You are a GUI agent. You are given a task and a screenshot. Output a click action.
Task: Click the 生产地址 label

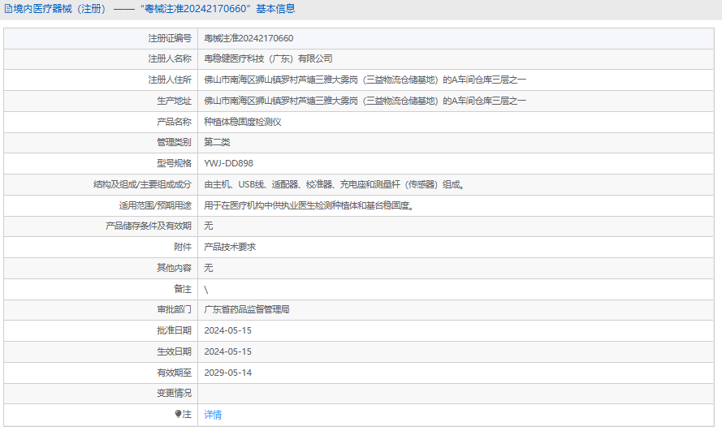click(174, 101)
